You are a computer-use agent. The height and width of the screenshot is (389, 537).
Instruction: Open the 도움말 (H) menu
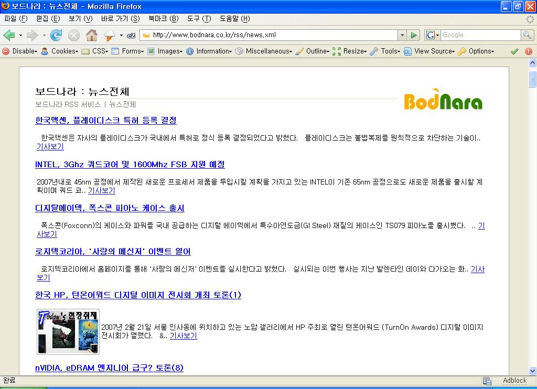coord(235,19)
